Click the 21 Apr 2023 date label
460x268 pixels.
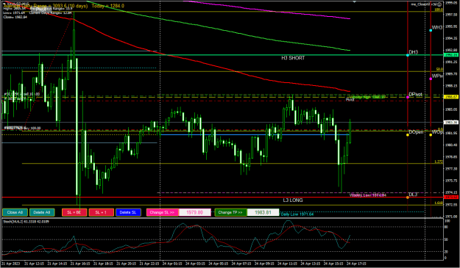click(11, 264)
